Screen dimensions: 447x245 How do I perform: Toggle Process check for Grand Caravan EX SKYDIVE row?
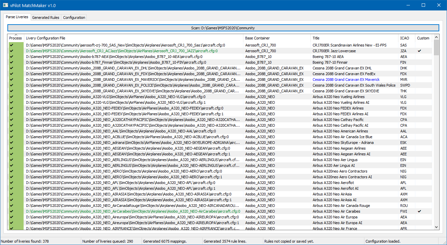(11, 91)
